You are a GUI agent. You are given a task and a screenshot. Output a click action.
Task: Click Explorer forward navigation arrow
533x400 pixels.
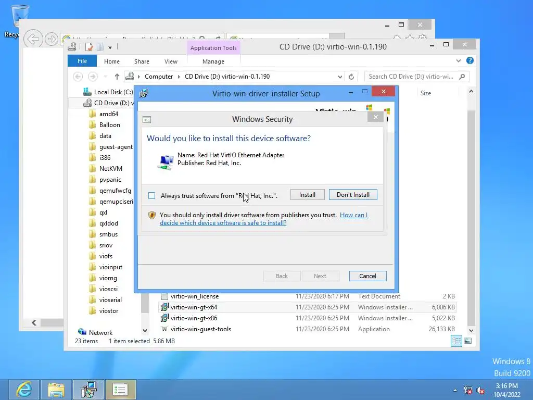click(93, 77)
